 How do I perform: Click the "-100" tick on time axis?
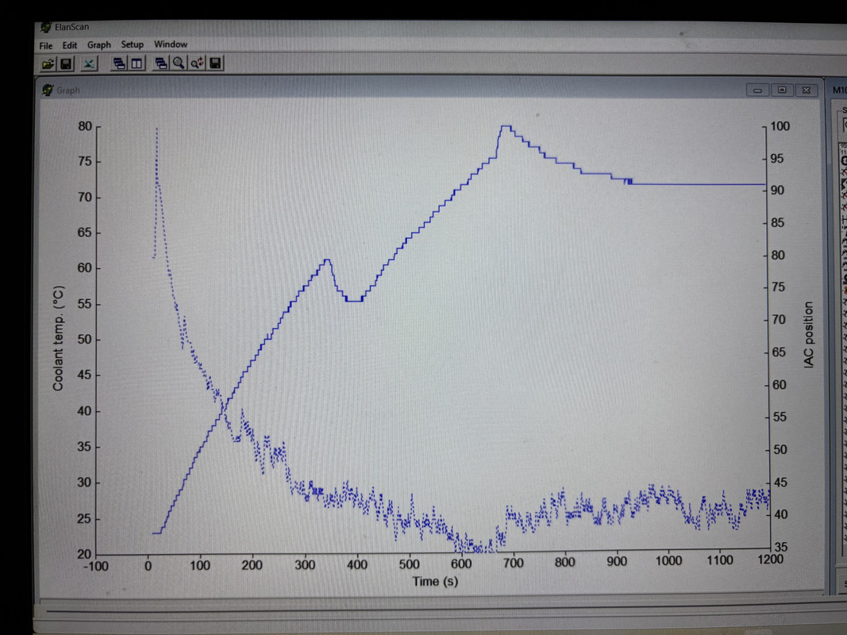(95, 566)
